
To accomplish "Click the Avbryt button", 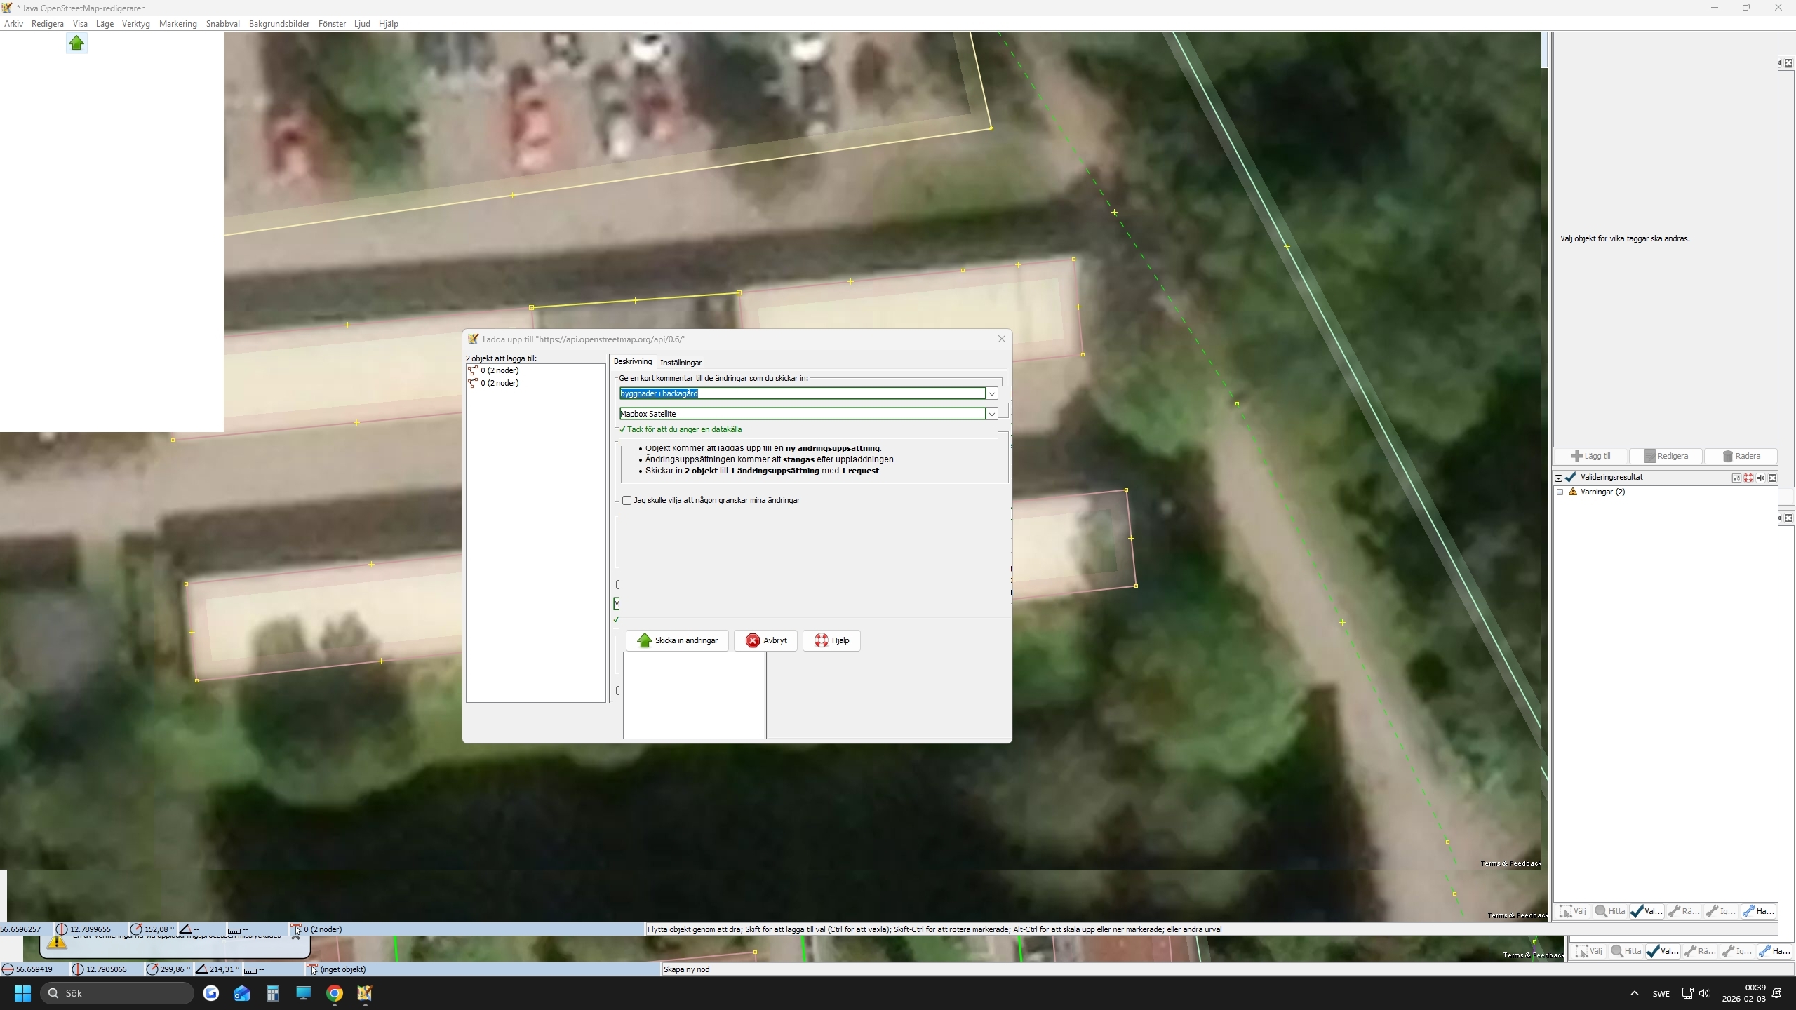I will pyautogui.click(x=765, y=640).
